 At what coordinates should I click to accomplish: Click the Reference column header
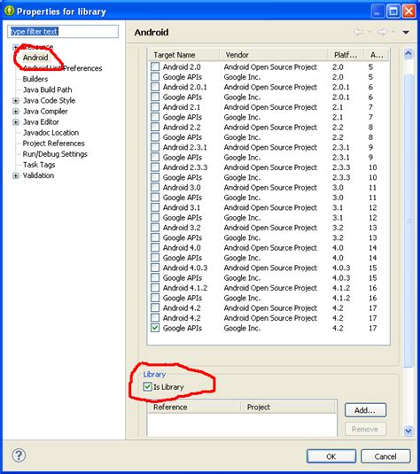tap(194, 408)
